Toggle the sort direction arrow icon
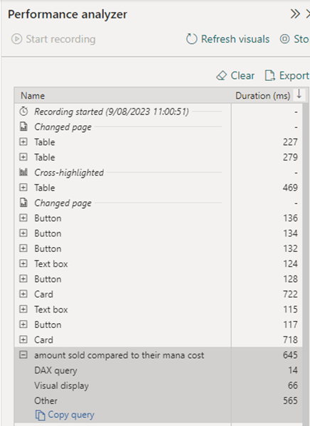The height and width of the screenshot is (426, 310). 299,94
